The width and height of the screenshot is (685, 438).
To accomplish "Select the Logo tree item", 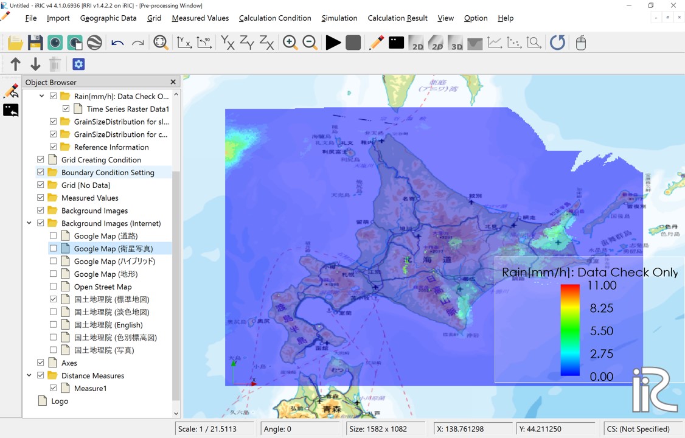I will [60, 401].
